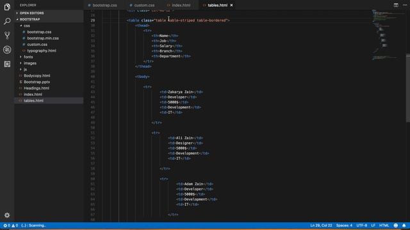Click the EXPLORER panel title
This screenshot has width=410, height=230.
28,5
